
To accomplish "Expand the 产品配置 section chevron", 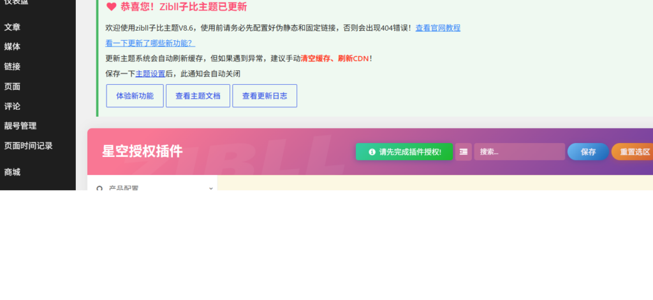I will [x=210, y=188].
